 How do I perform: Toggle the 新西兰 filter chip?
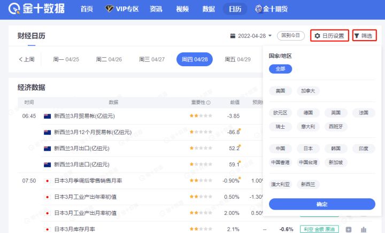pyautogui.click(x=308, y=184)
